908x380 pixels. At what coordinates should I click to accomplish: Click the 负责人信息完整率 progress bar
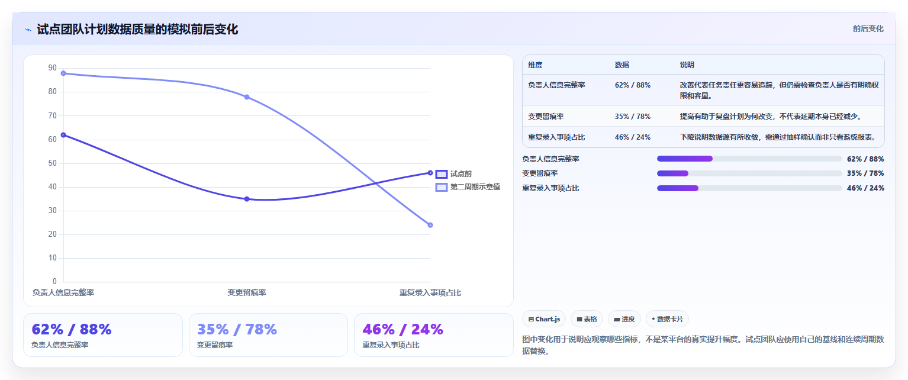[749, 159]
